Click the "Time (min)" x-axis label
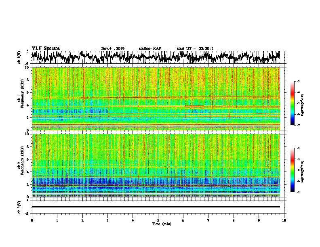This screenshot has height=247, width=320. coord(162,224)
